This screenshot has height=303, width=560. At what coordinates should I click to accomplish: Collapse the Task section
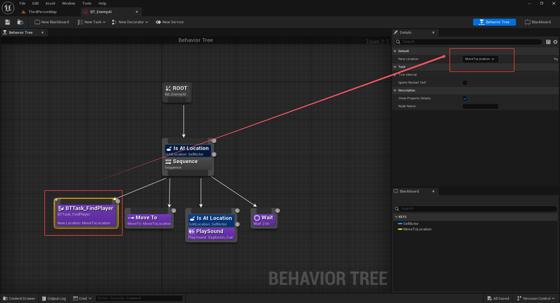click(x=395, y=67)
